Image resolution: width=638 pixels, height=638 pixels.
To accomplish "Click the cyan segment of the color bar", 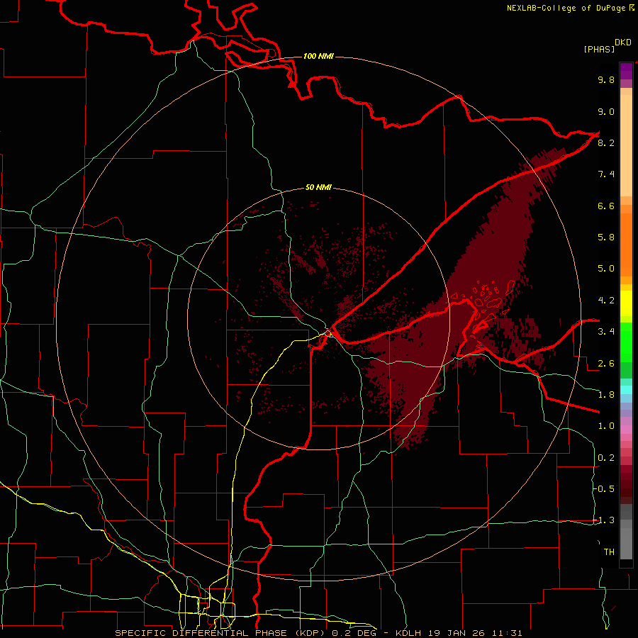I will coord(626,390).
